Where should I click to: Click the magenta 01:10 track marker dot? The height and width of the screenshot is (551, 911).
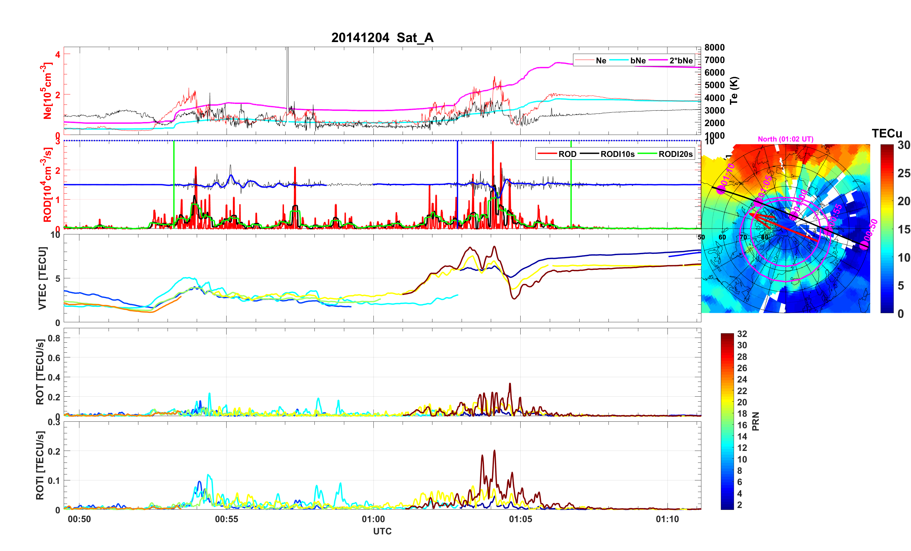pyautogui.click(x=721, y=190)
